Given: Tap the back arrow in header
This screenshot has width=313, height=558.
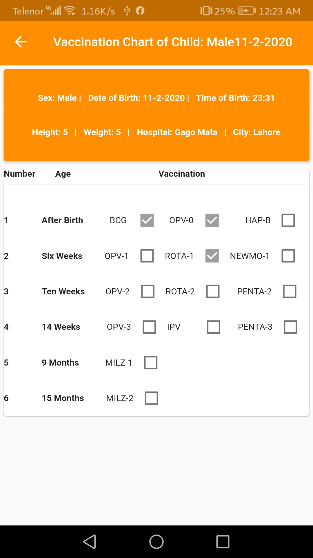Looking at the screenshot, I should click(x=21, y=42).
